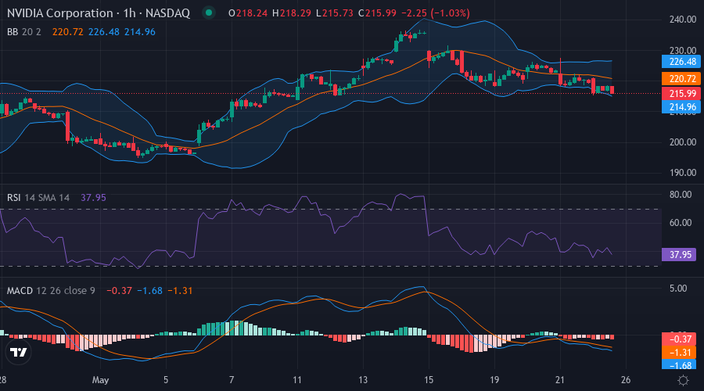Click date 21 on time axis
Screen dimensions: 704x391
[x=560, y=380]
